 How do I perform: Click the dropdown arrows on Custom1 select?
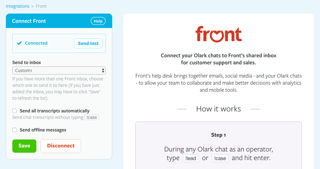click(x=103, y=70)
